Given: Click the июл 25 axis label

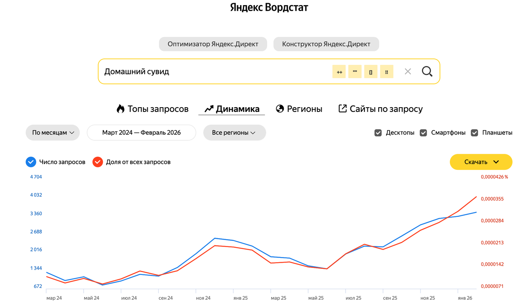Looking at the screenshot, I should 353,298.
